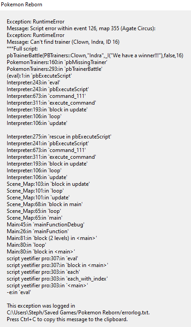191x327 pixels.
Task: Click the yeetifier pro:303 each_with_index line
Action: (x=58, y=279)
